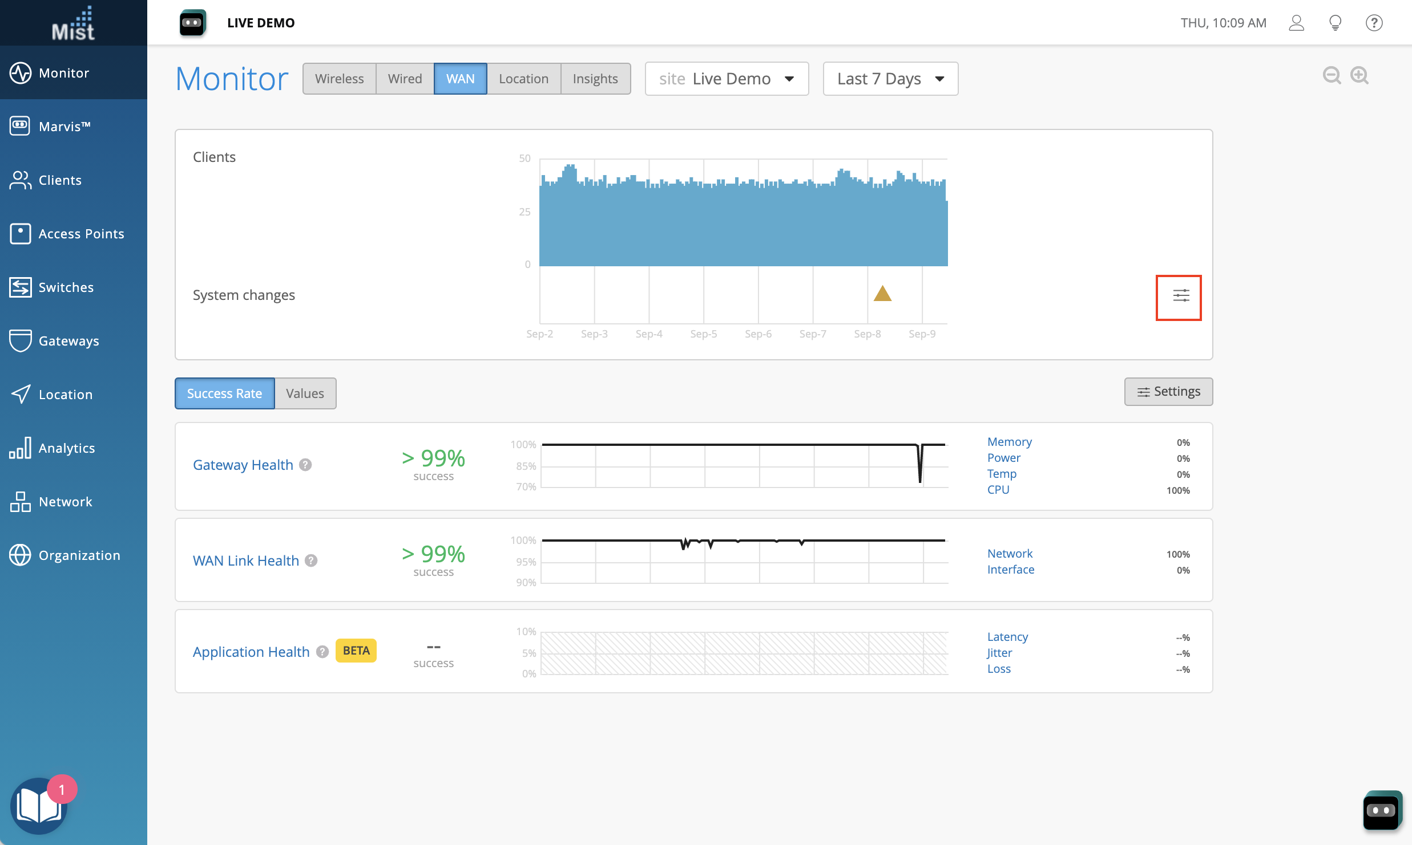Click the Settings button
1412x845 pixels.
click(1168, 392)
